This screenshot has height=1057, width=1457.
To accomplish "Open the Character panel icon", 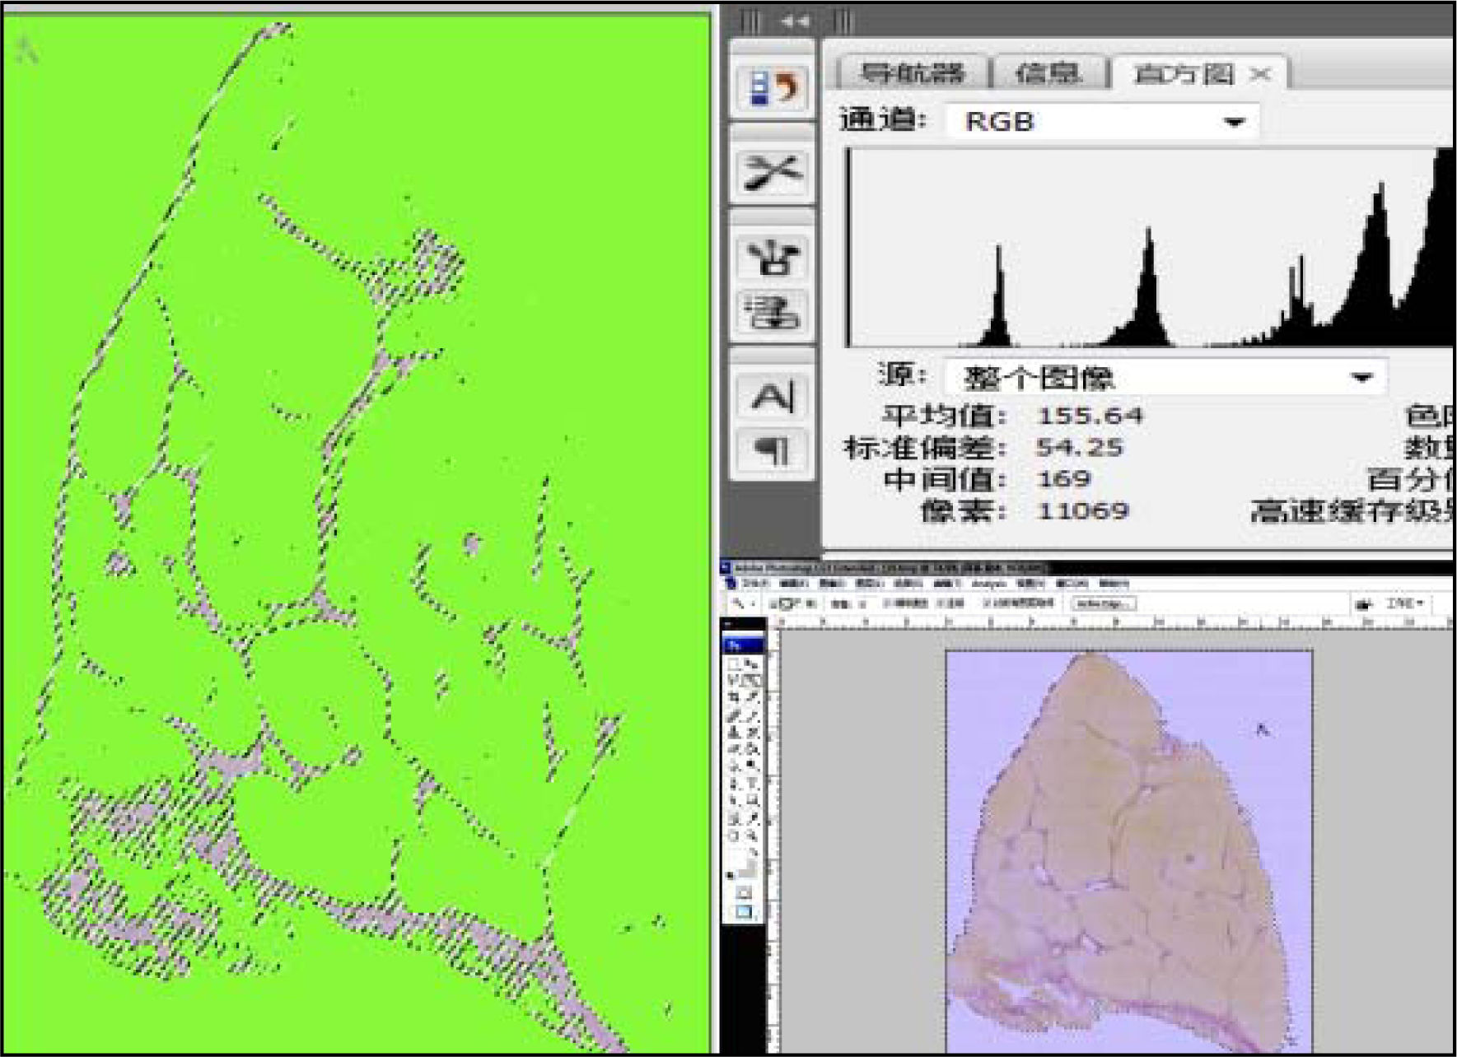I will pos(772,397).
